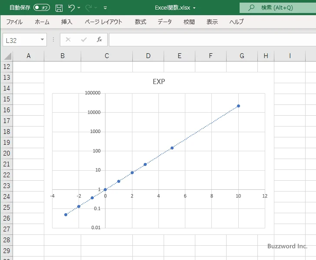Switch to the 数式 tab
This screenshot has height=260, width=316.
(x=141, y=22)
